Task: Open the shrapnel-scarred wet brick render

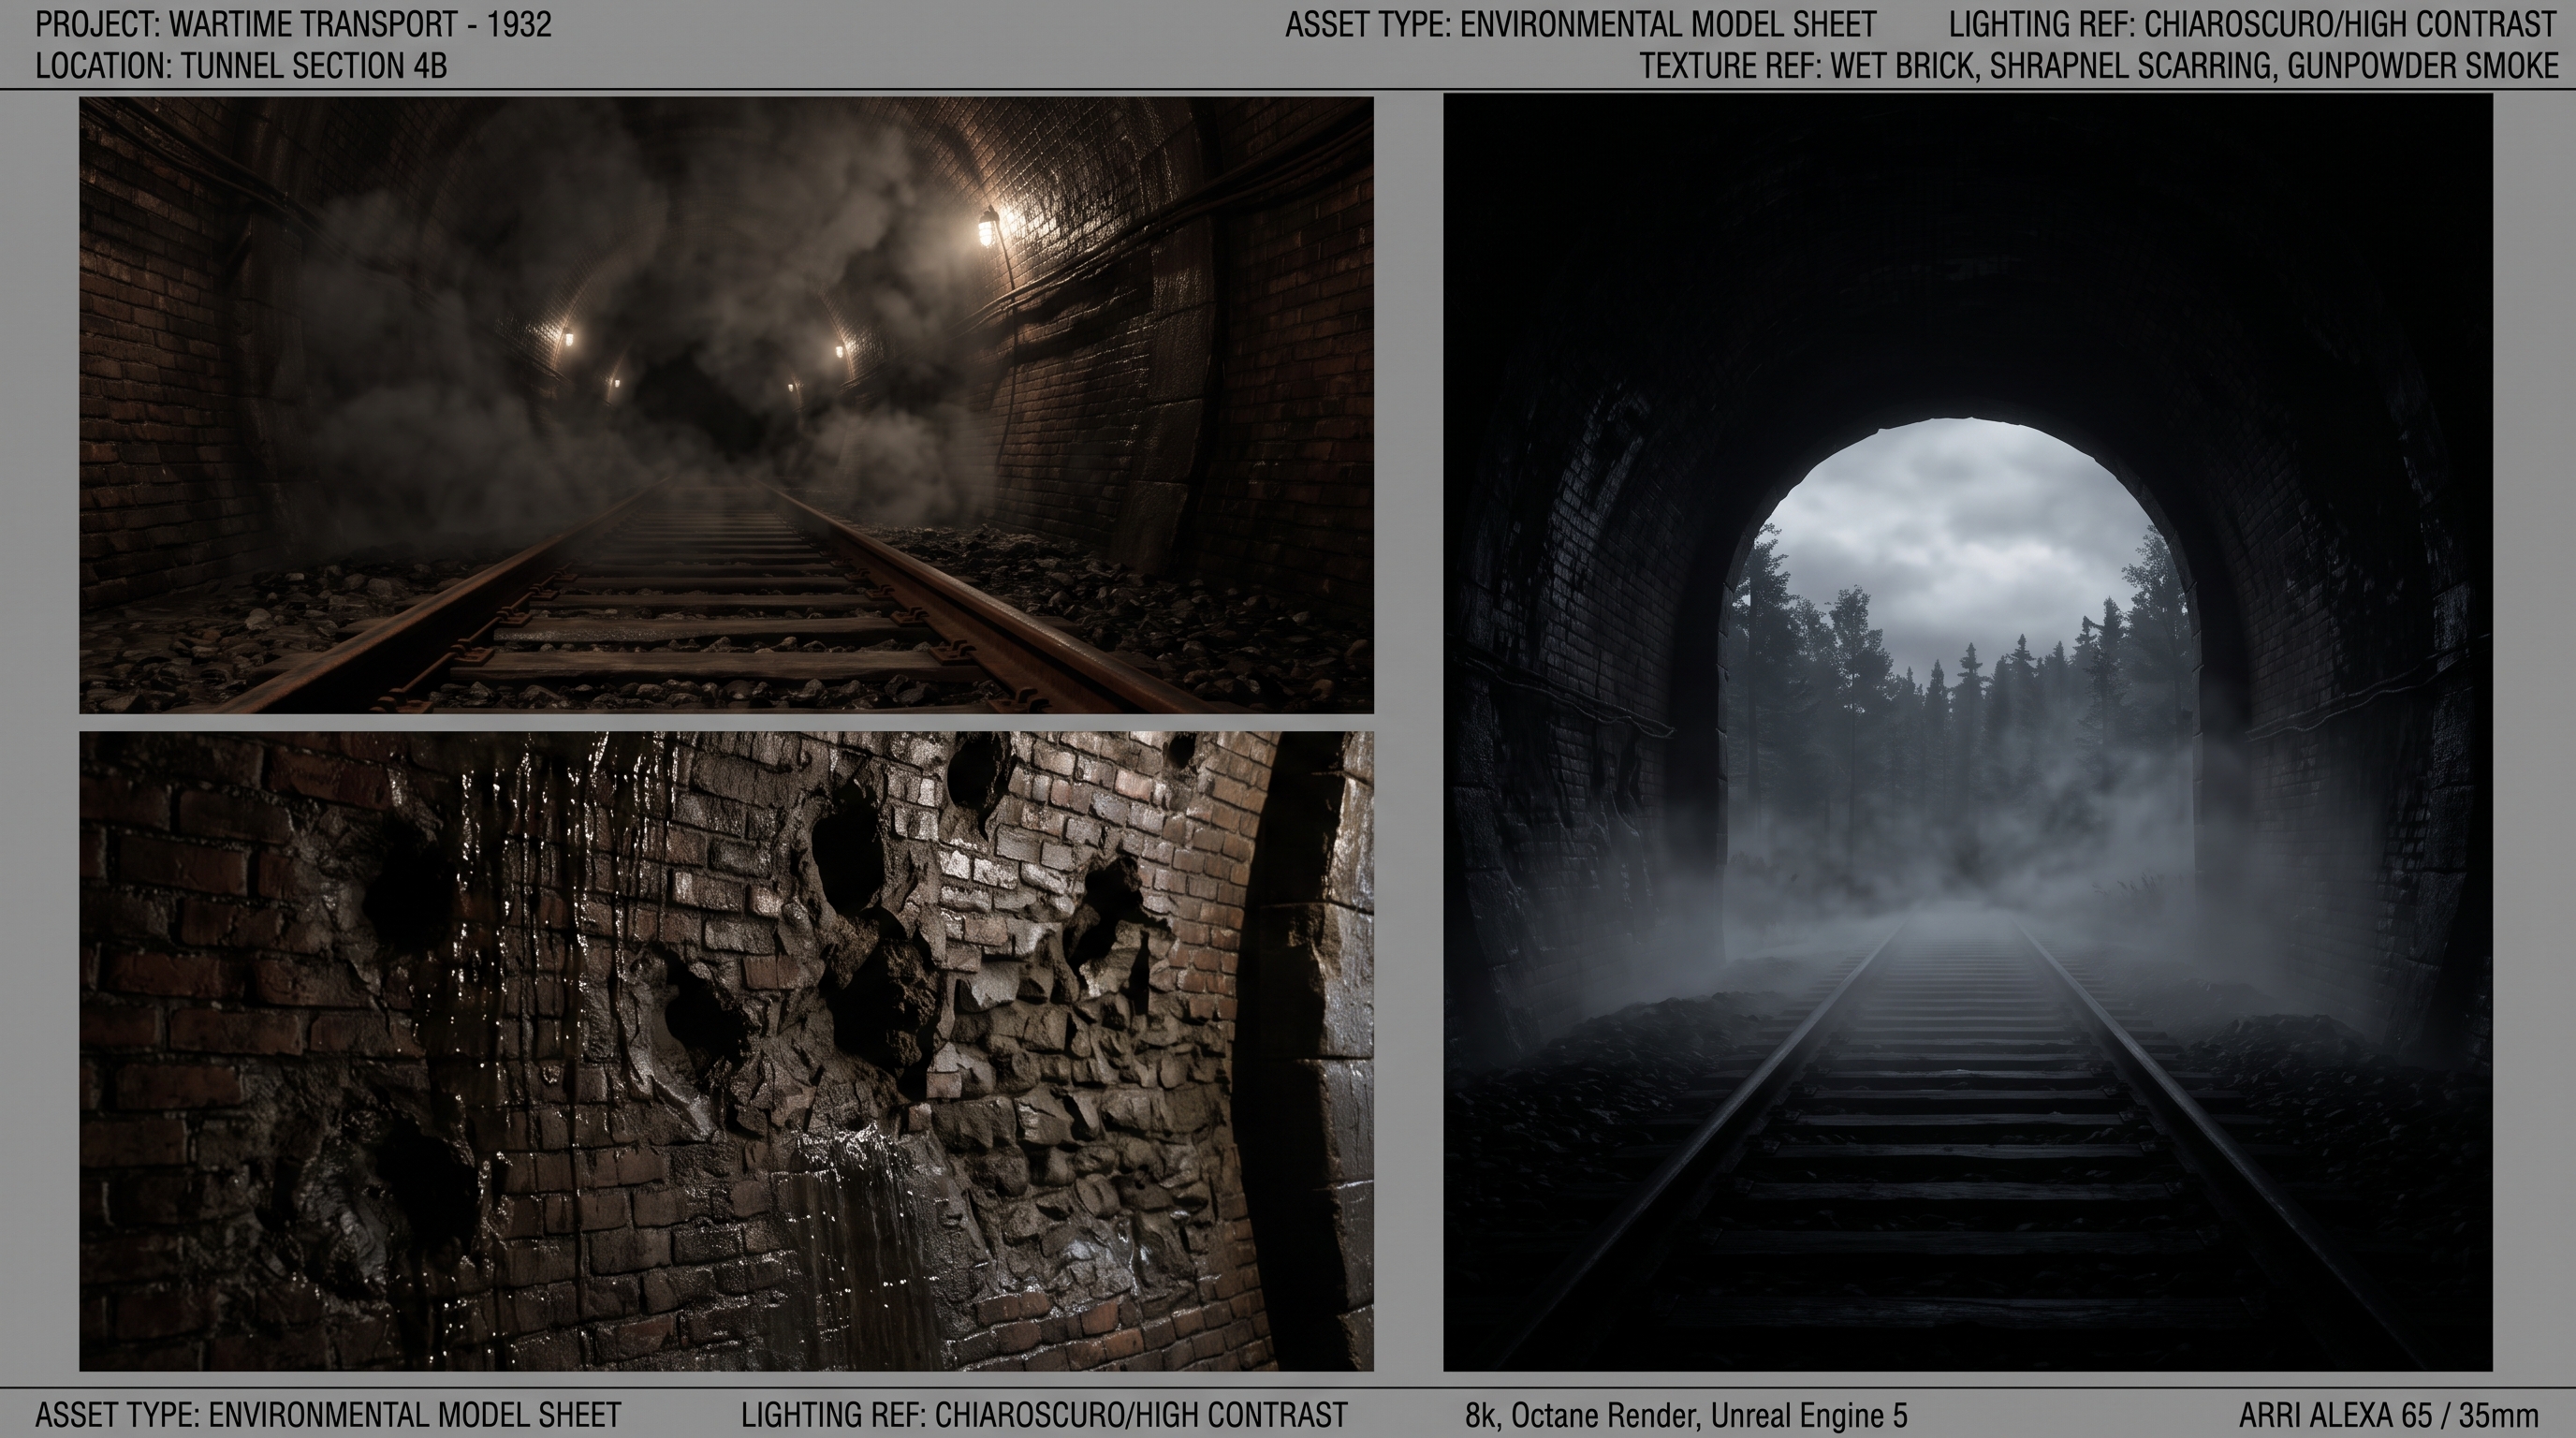Action: [726, 1051]
